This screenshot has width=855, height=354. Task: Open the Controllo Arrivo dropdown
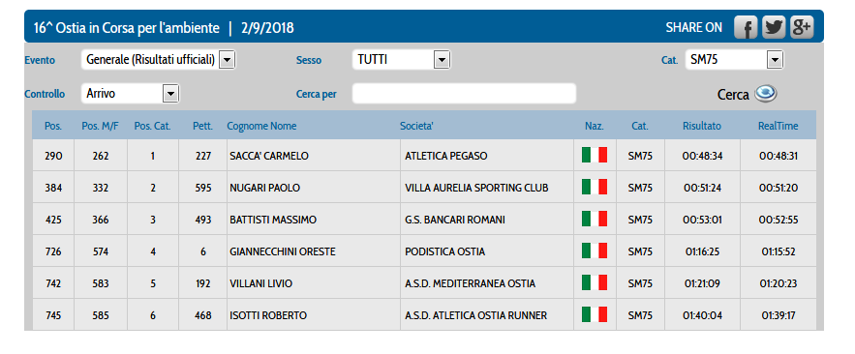(x=130, y=94)
